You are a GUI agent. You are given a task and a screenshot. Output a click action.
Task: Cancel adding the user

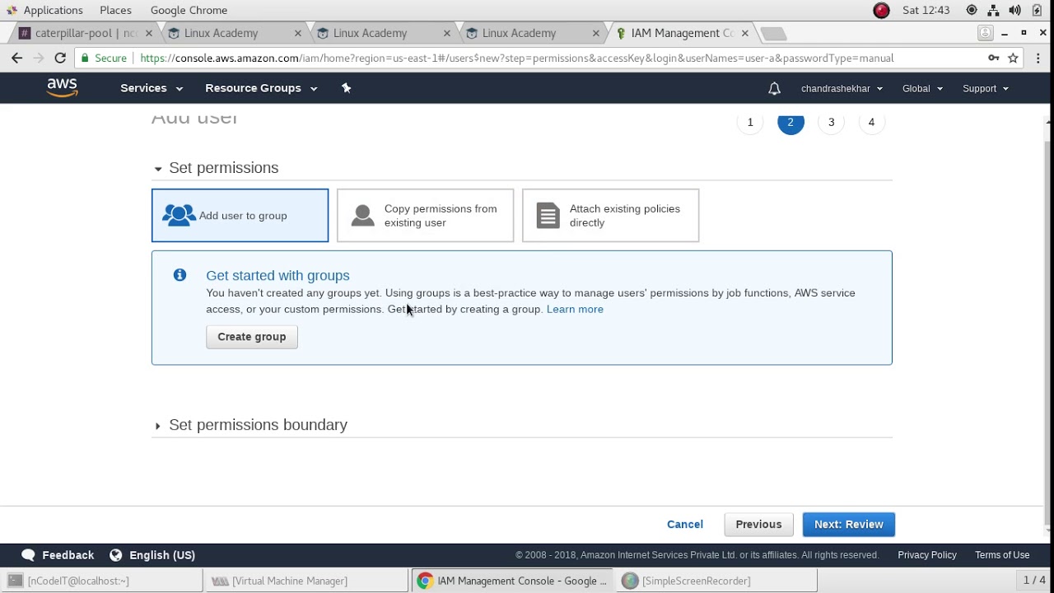click(x=685, y=525)
